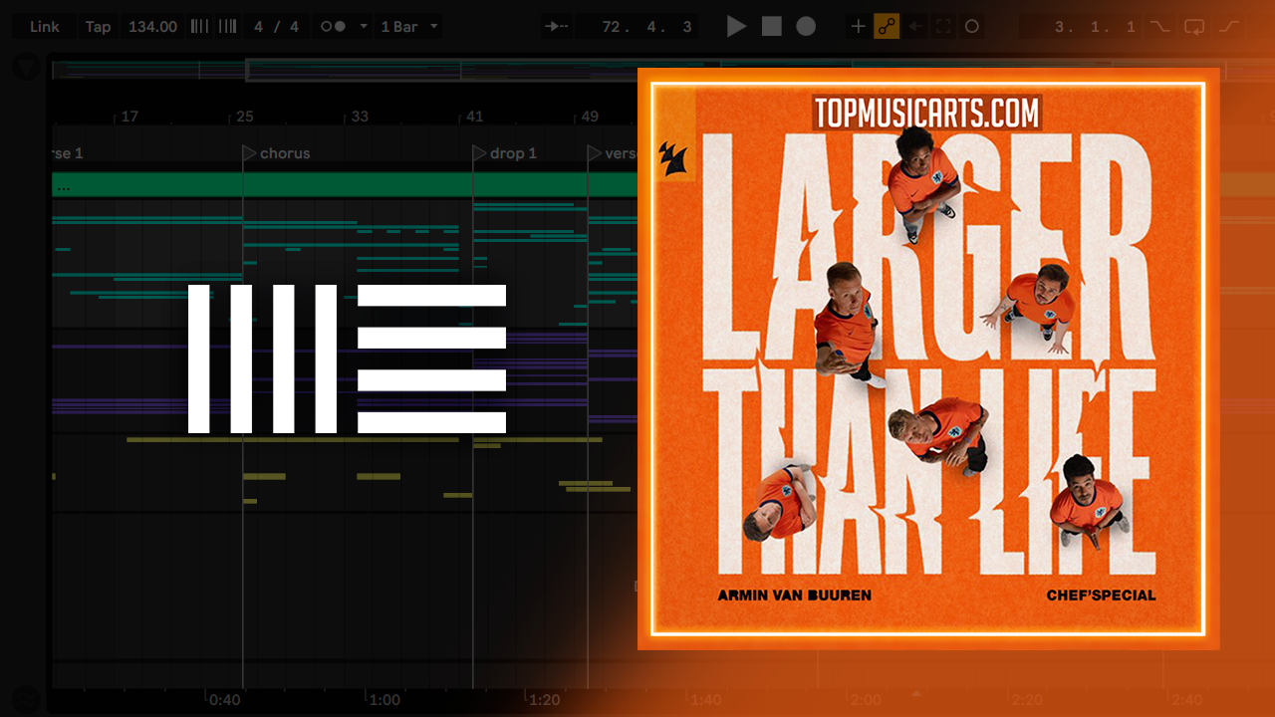
Task: Click the Session Record circle icon
Action: (972, 27)
